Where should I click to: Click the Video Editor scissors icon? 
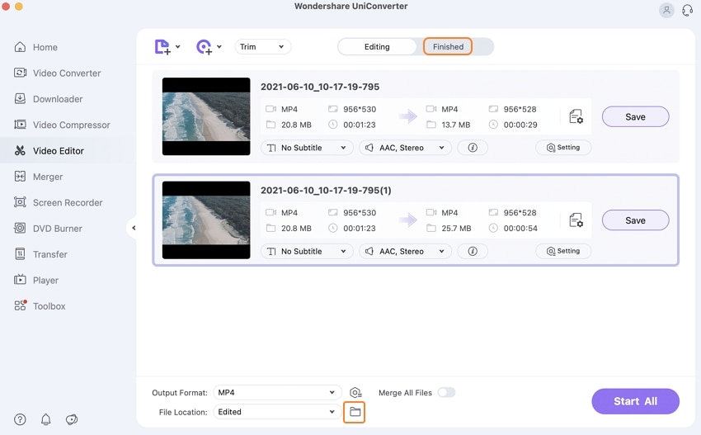pyautogui.click(x=20, y=150)
